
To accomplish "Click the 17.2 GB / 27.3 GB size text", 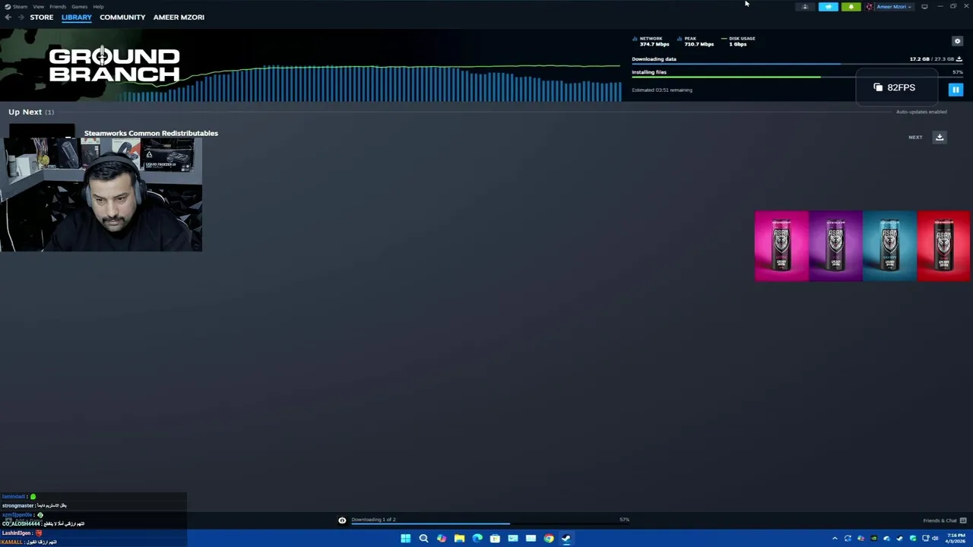I will click(931, 58).
